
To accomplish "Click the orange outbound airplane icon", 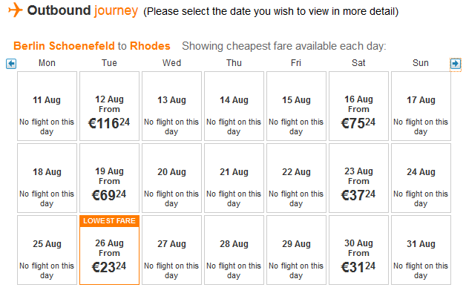I will pyautogui.click(x=16, y=10).
